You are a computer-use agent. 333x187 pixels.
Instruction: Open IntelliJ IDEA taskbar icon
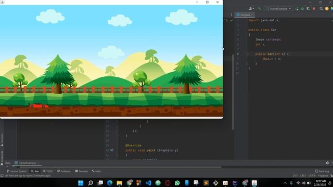click(x=235, y=183)
